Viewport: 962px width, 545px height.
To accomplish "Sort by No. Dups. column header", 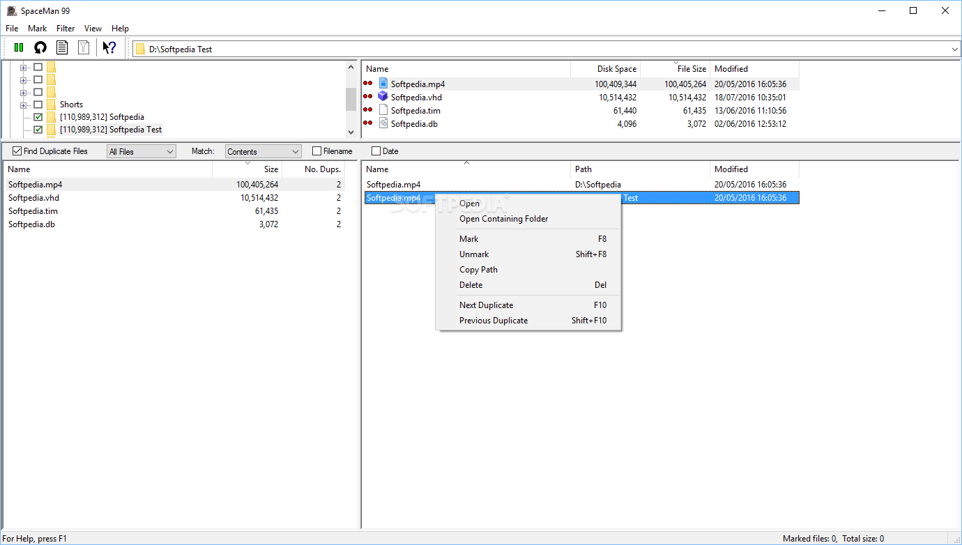I will tap(313, 169).
